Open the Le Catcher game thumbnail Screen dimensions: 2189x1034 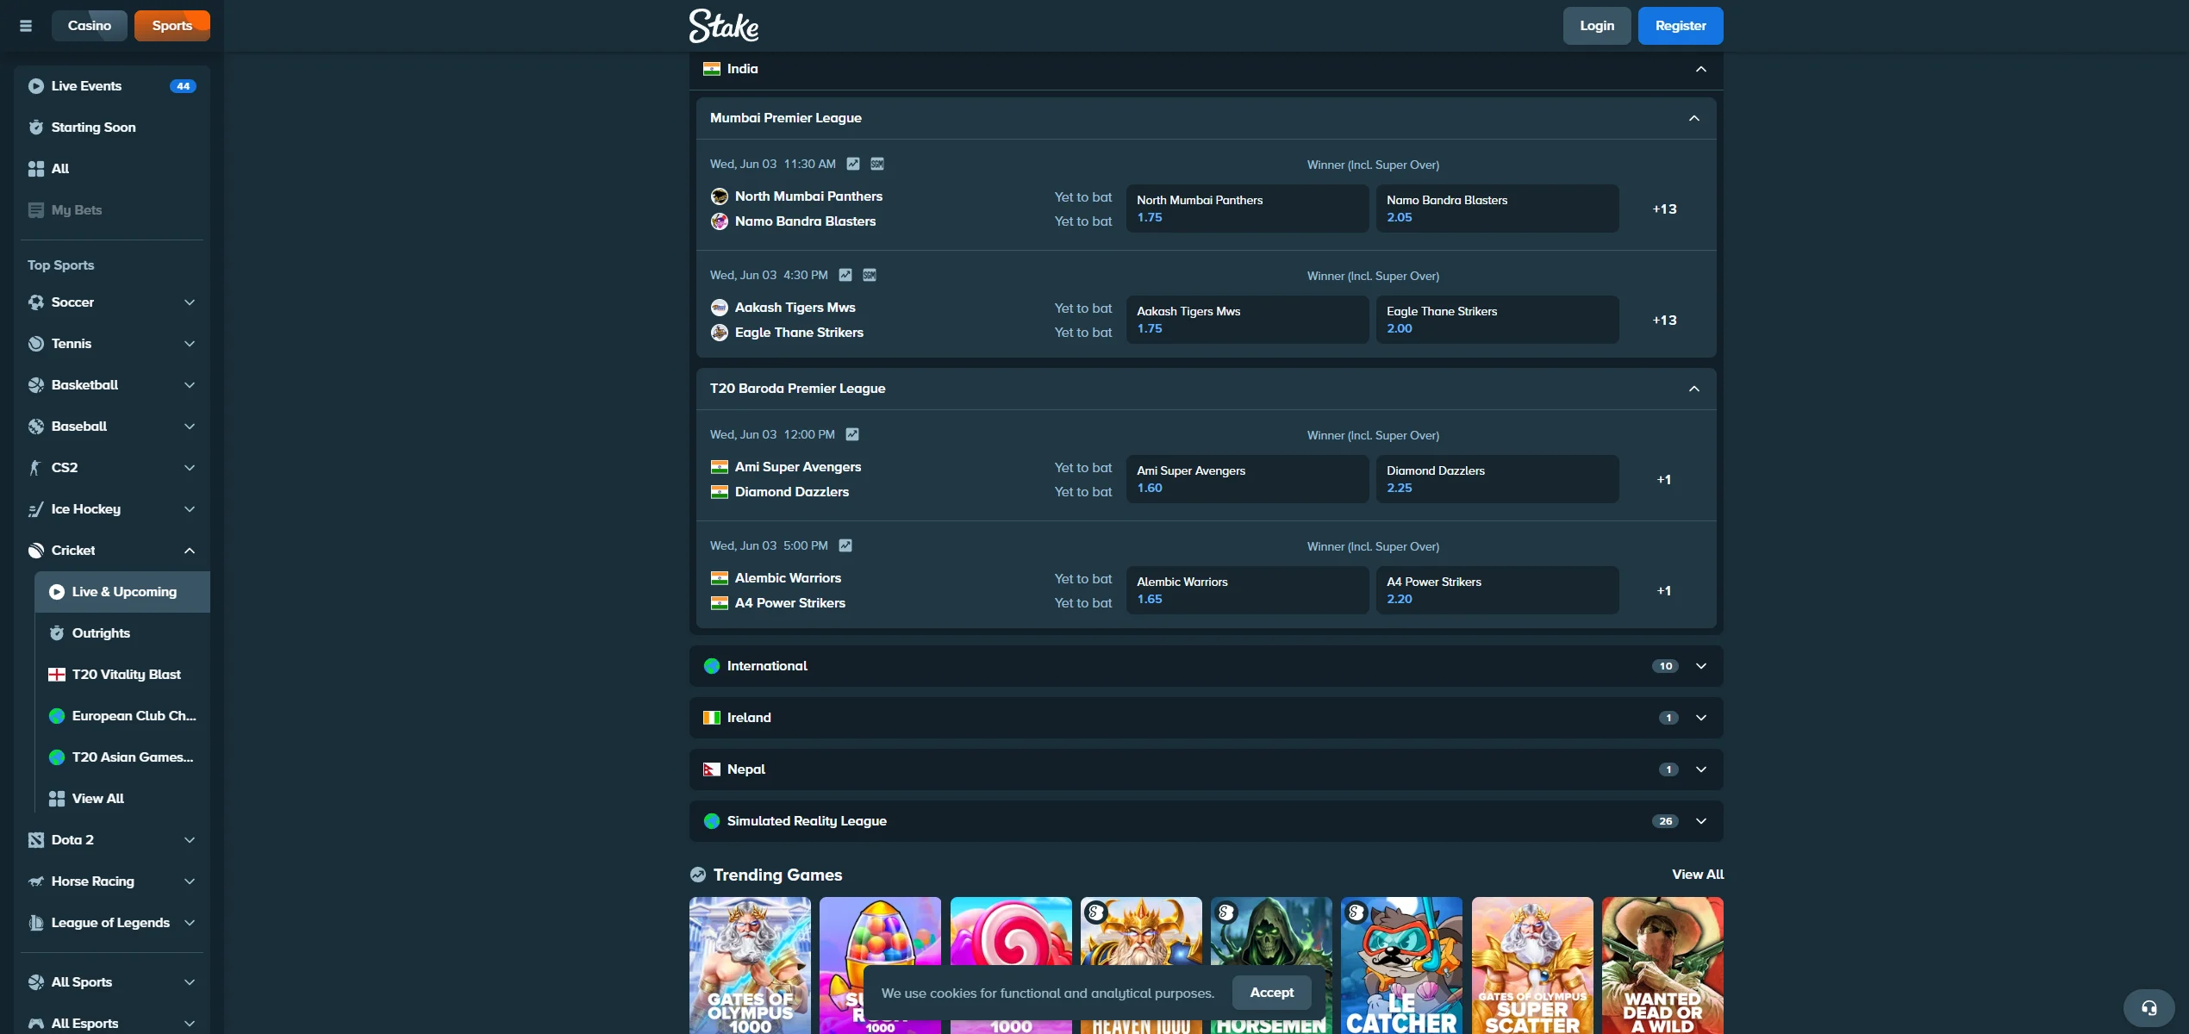pos(1401,965)
